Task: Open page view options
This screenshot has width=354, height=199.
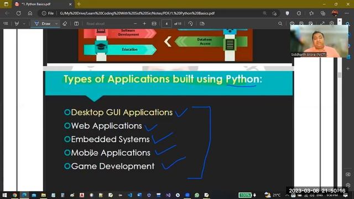Action: pos(202,23)
